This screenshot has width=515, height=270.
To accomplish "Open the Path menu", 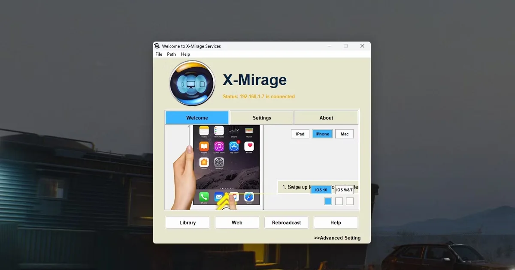I will click(x=171, y=54).
